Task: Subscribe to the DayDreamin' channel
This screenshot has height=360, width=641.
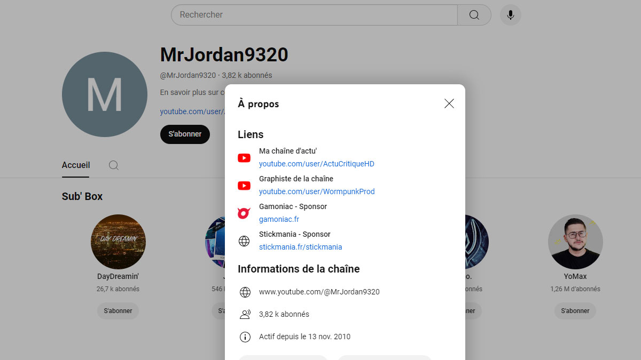Action: point(118,311)
